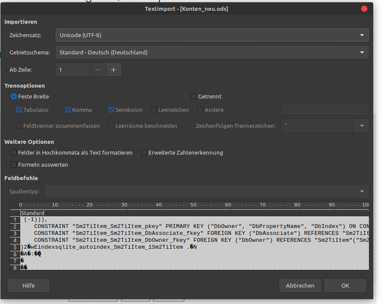Image resolution: width=385 pixels, height=304 pixels.
Task: Click ruler at position 20 in preview
Action: [90, 205]
